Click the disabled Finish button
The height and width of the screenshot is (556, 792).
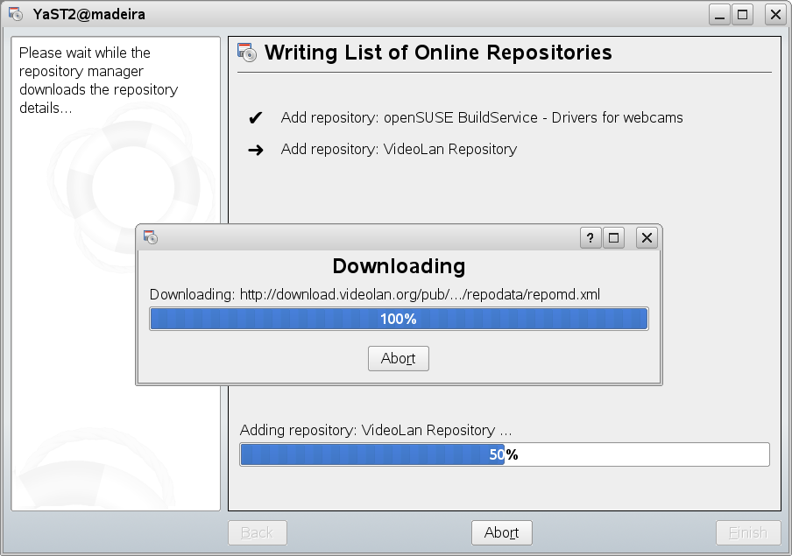(748, 532)
